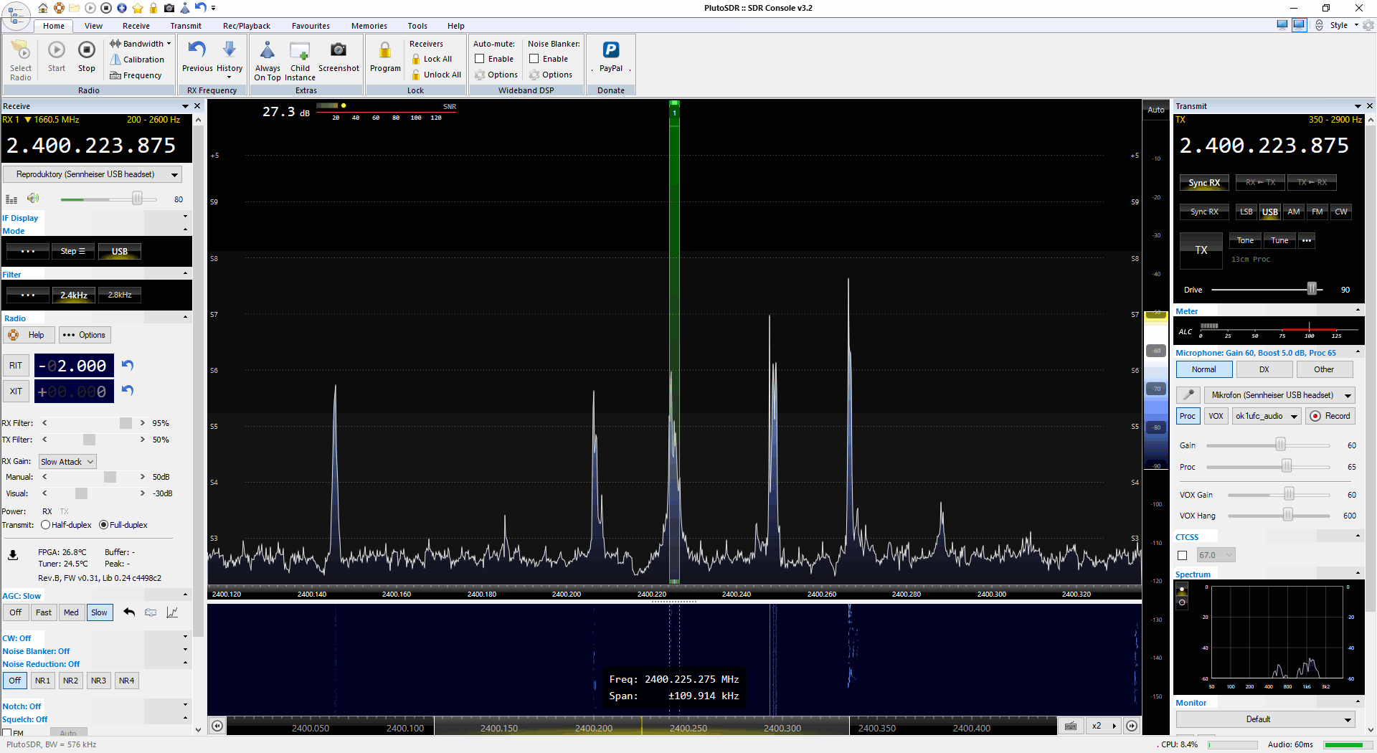
Task: Click the NR2 noise reduction button
Action: pyautogui.click(x=70, y=681)
